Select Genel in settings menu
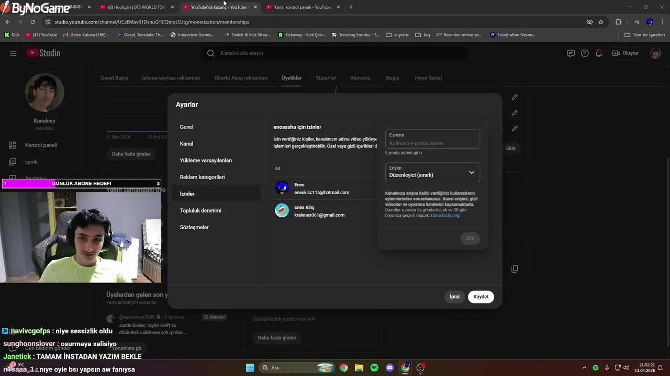The height and width of the screenshot is (376, 670). (x=216, y=127)
